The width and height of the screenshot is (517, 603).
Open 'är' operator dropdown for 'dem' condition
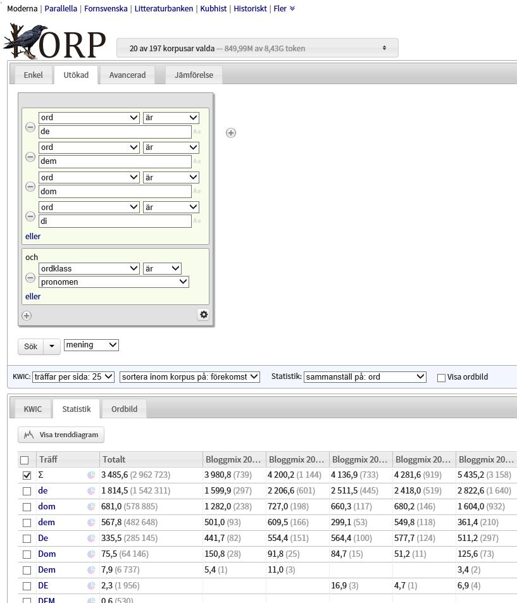[x=171, y=147]
